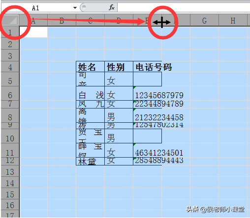This screenshot has height=218, width=250.
Task: Click the fx Insert Function button
Action: point(112,7)
